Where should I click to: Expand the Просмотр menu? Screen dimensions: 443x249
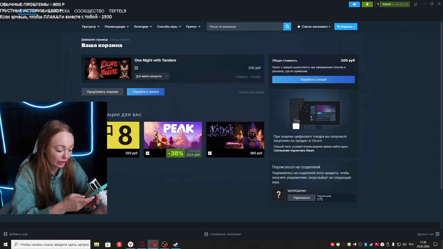tap(91, 27)
